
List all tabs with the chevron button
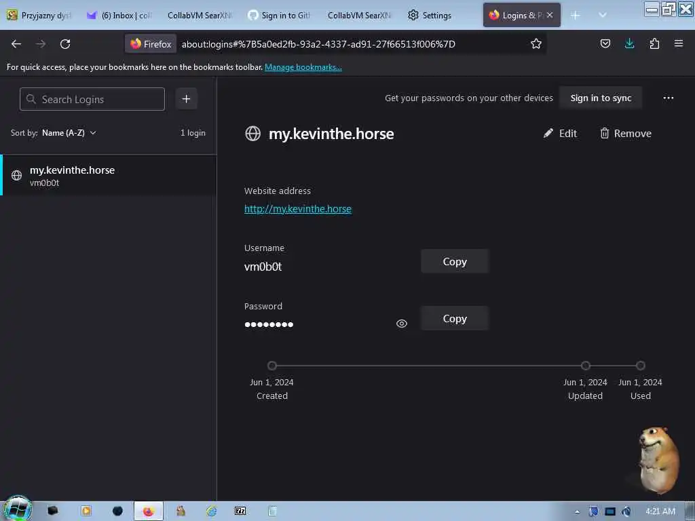603,15
